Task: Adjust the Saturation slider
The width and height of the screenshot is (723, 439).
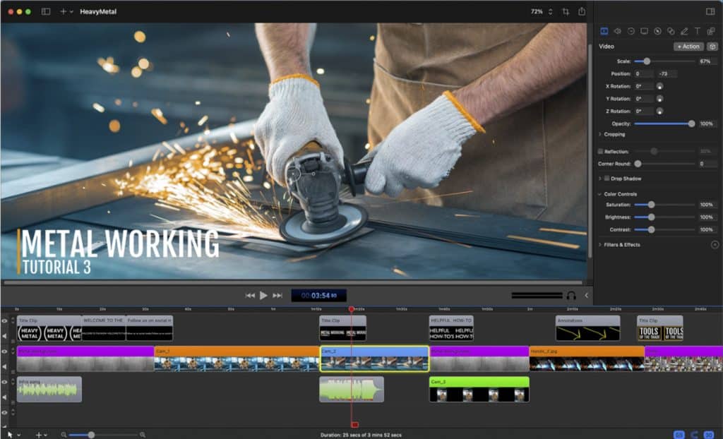Action: [664, 205]
